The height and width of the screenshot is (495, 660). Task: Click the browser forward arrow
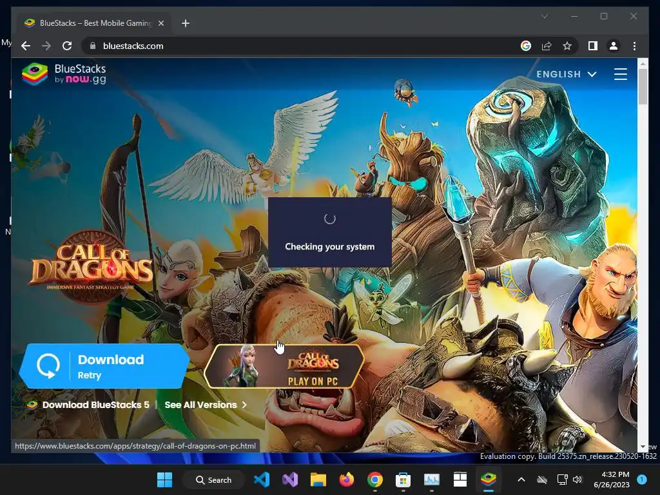click(46, 46)
